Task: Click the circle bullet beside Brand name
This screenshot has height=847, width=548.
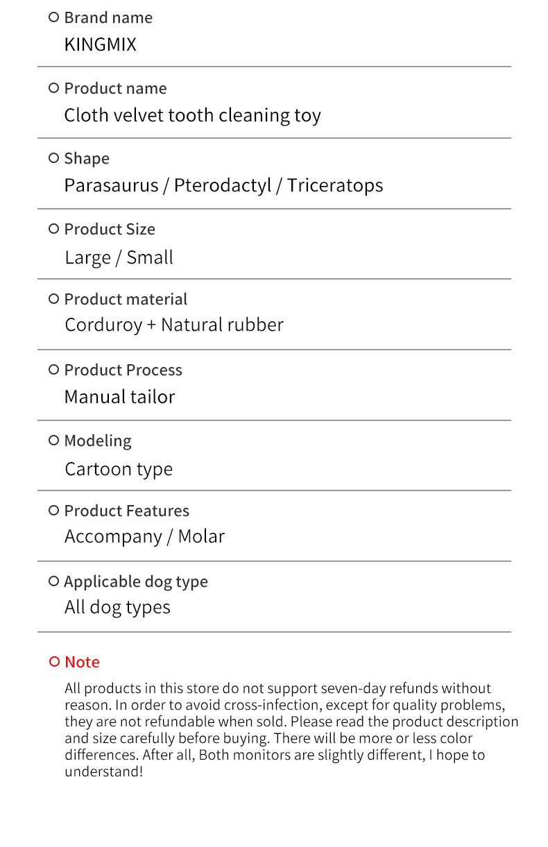Action: coord(54,17)
